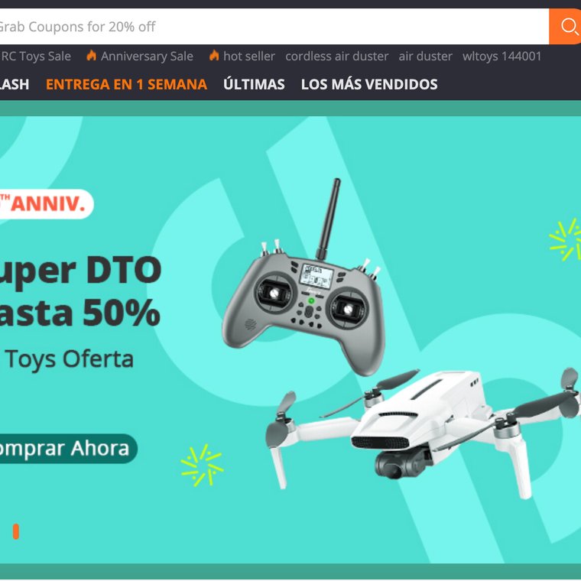581x581 pixels.
Task: Open the Anniversary Sale hot search link
Action: (x=147, y=57)
